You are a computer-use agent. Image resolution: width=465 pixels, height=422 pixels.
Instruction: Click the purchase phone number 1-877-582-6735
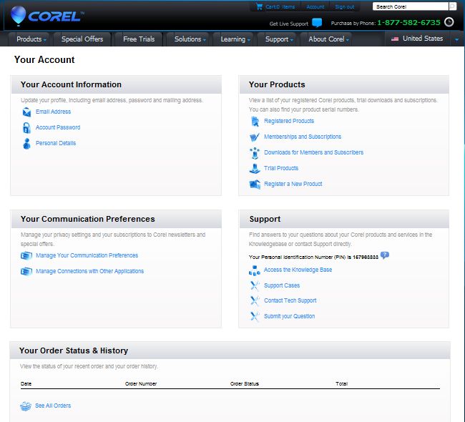click(x=408, y=23)
